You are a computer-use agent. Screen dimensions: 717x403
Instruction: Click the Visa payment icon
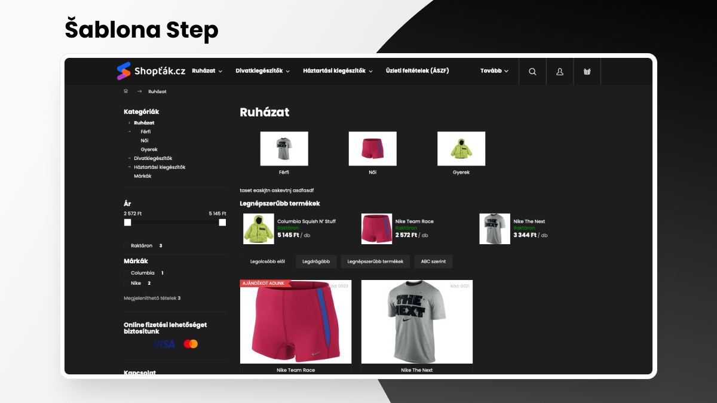[x=164, y=344]
